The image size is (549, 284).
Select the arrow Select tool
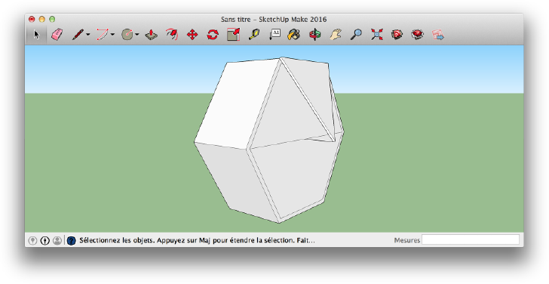coord(36,34)
